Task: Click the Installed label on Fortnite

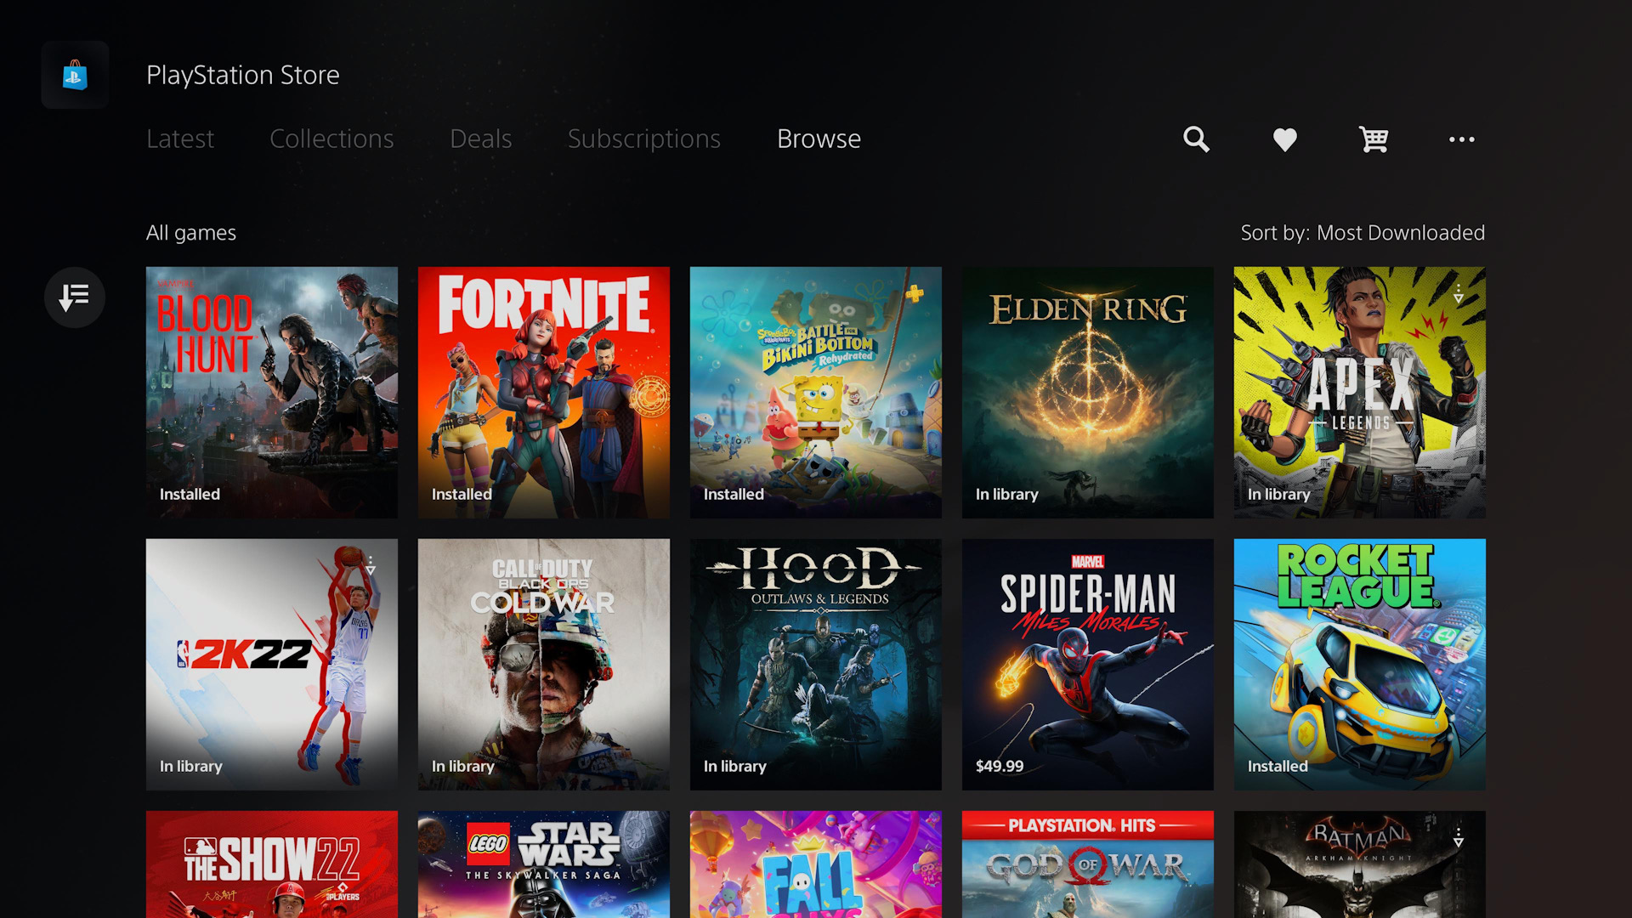Action: [x=462, y=494]
